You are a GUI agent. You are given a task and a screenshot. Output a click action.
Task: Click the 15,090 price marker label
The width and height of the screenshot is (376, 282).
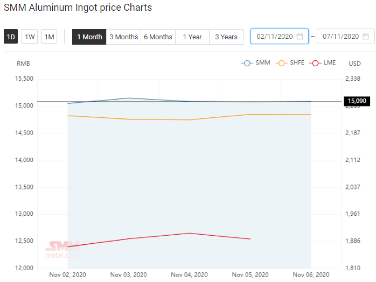357,101
